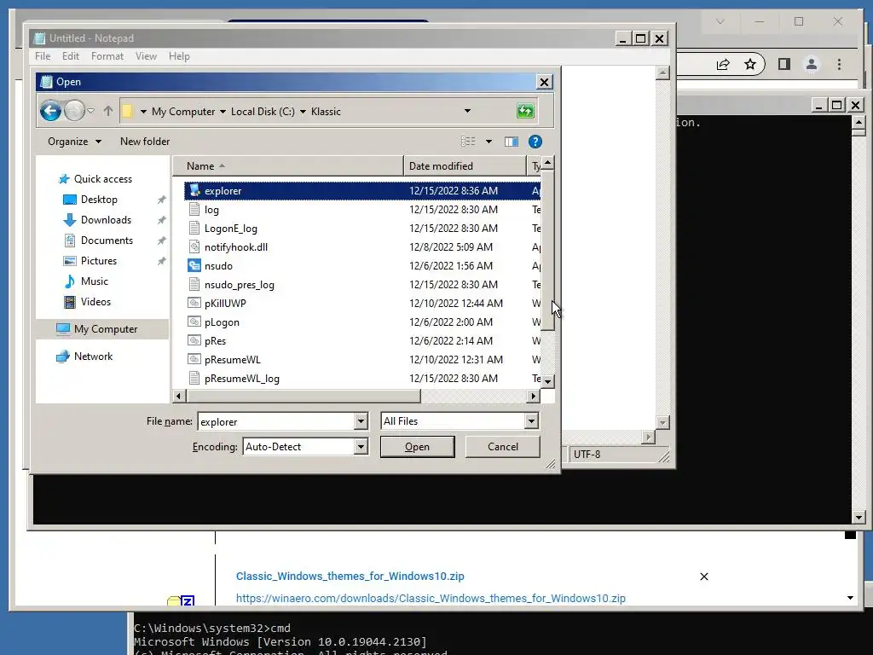
Task: Open Documents in the sidebar
Action: point(107,240)
